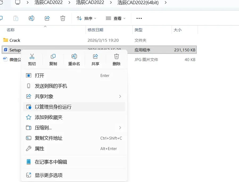Click the Crack folder icon
This screenshot has width=239, height=182.
(6, 40)
